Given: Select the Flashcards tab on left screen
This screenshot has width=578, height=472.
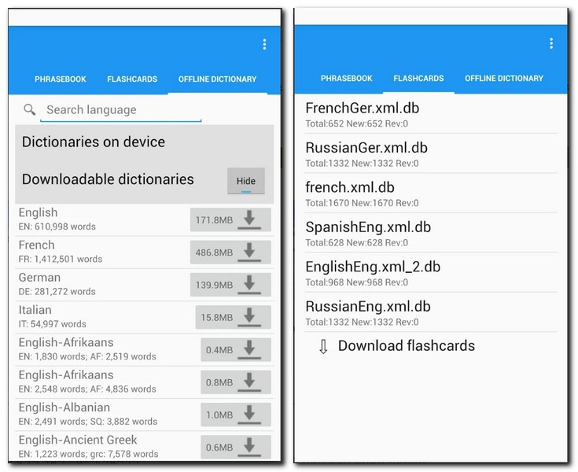Looking at the screenshot, I should coord(132,79).
